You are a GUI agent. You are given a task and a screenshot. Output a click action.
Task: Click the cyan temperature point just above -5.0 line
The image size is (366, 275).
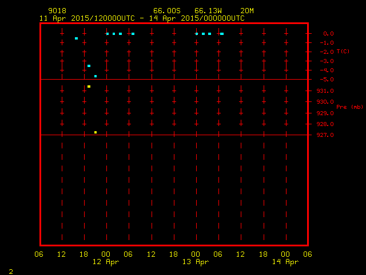point(96,76)
